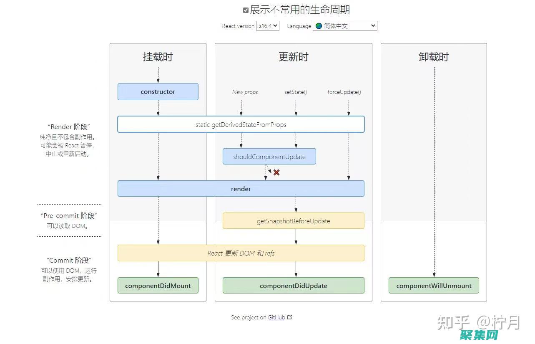Open the getSnapshotBeforeUpdate box

pyautogui.click(x=294, y=221)
